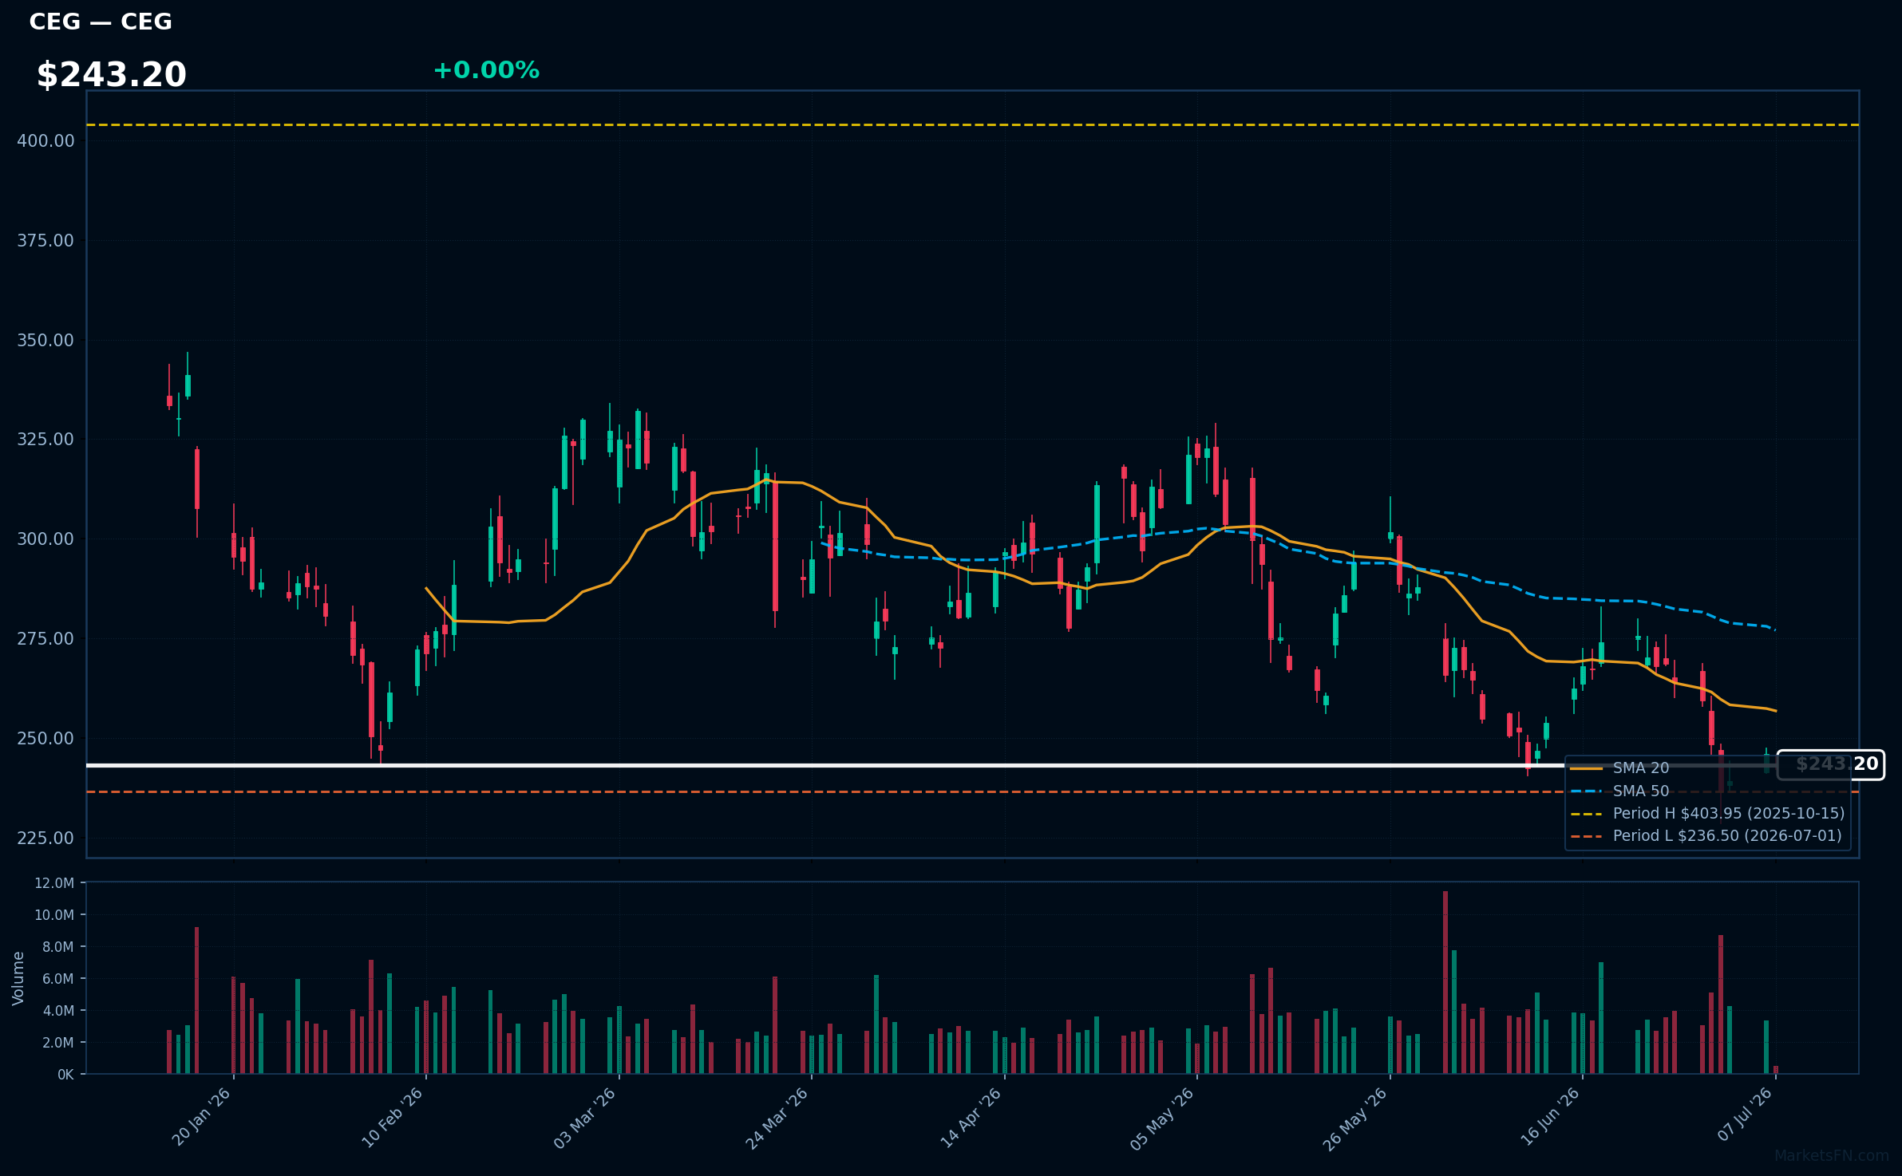Click Period L $236.50 legend entry
Viewport: 1902px width, 1176px height.
click(1706, 835)
